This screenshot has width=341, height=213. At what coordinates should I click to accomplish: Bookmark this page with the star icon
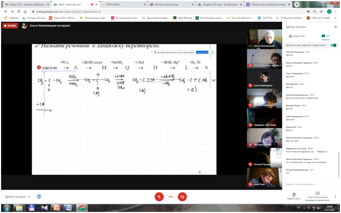coord(321,11)
